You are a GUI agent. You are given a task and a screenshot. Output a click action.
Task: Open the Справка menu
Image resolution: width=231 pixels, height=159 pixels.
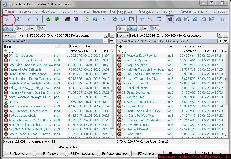coord(220,12)
